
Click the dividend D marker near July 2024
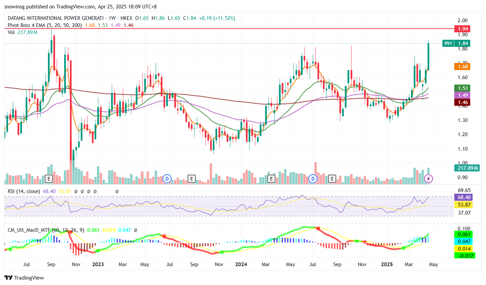[313, 179]
